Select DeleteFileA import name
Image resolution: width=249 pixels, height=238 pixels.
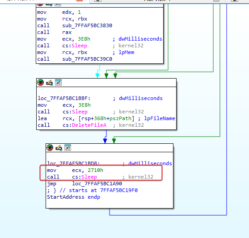click(x=89, y=125)
